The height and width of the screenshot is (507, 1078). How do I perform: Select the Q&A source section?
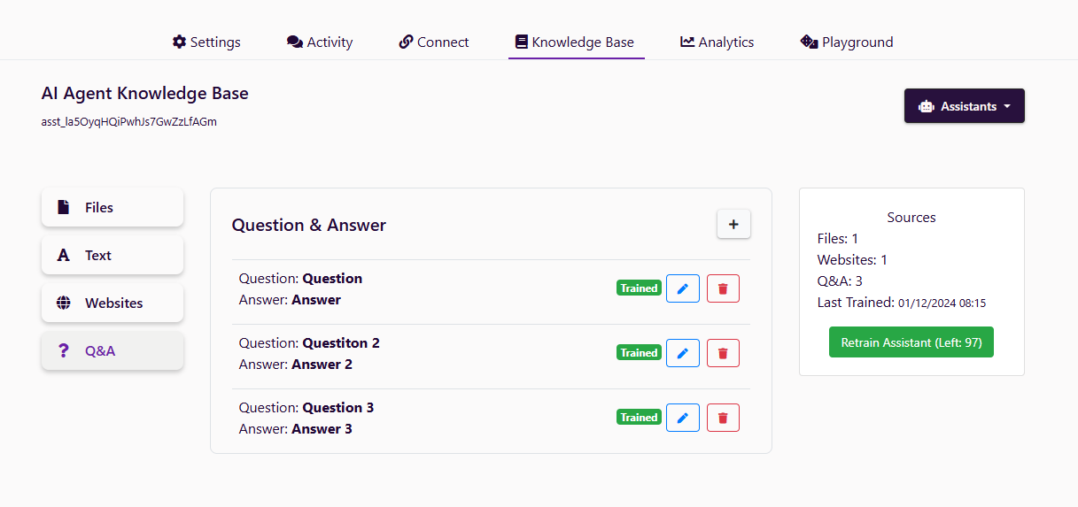click(112, 350)
